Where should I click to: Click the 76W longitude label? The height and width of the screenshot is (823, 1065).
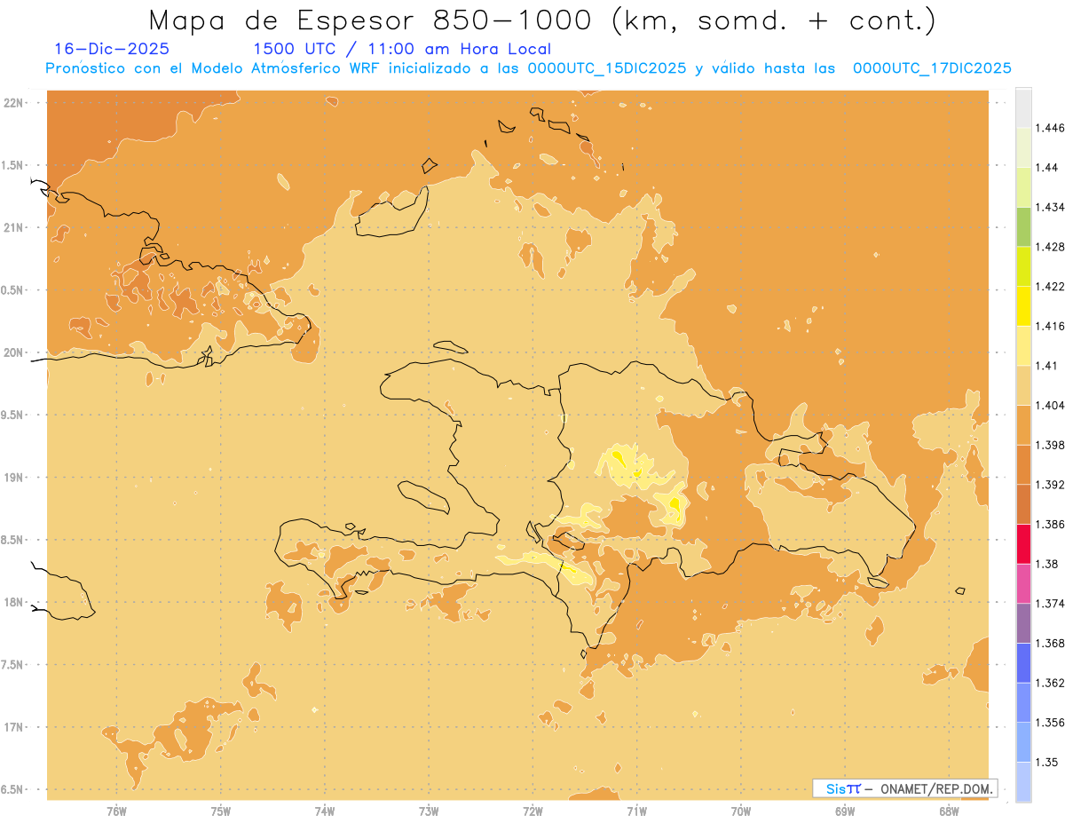pyautogui.click(x=116, y=811)
